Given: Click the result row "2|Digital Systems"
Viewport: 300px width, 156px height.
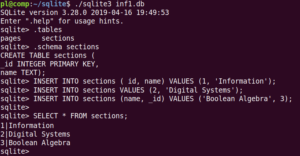Looking at the screenshot, I should (x=36, y=134).
